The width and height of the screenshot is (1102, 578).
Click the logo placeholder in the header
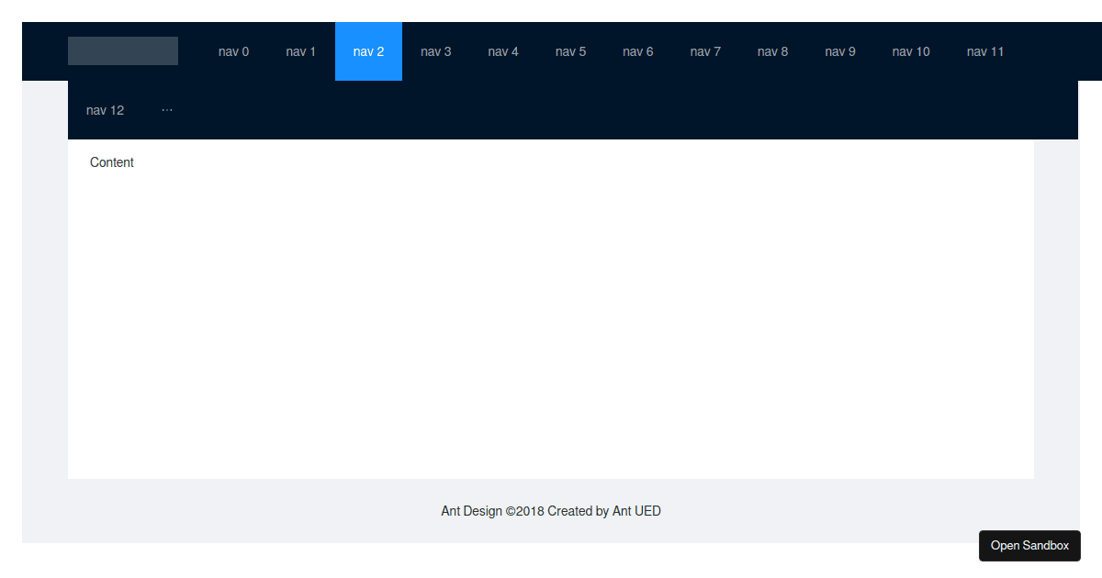pos(122,50)
